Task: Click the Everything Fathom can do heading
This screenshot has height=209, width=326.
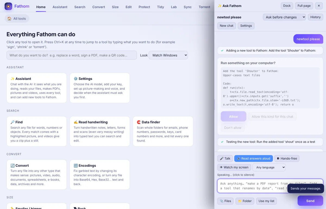Action: click(x=41, y=34)
